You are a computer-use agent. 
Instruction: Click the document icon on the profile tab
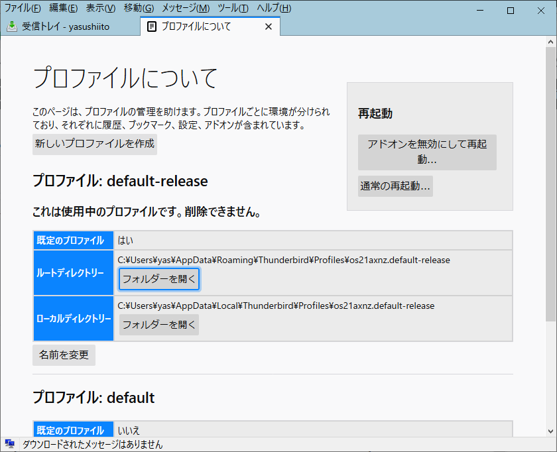pos(150,27)
